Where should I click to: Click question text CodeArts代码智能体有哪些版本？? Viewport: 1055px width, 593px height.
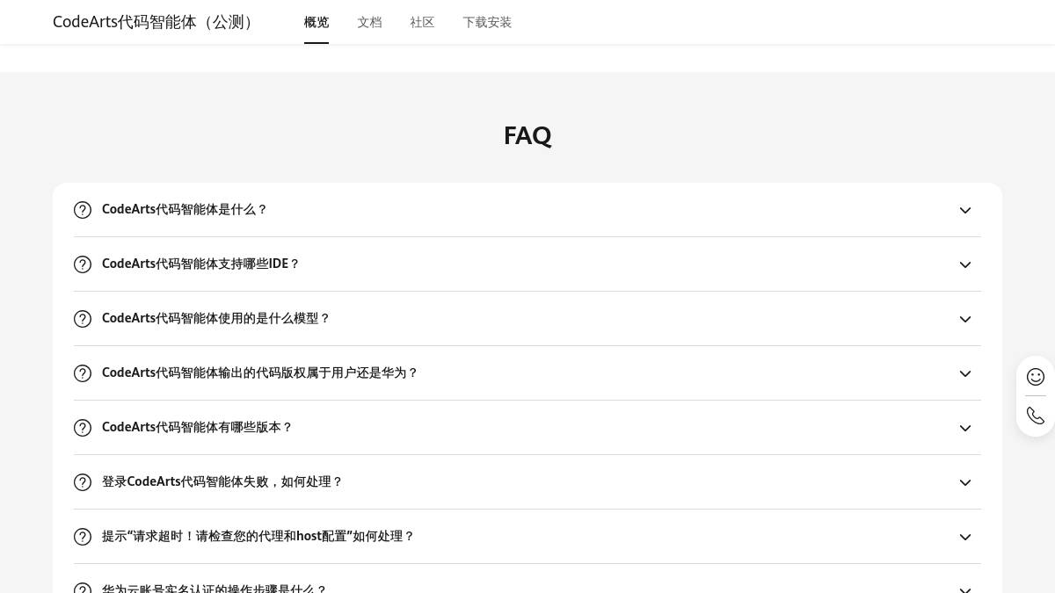(197, 428)
